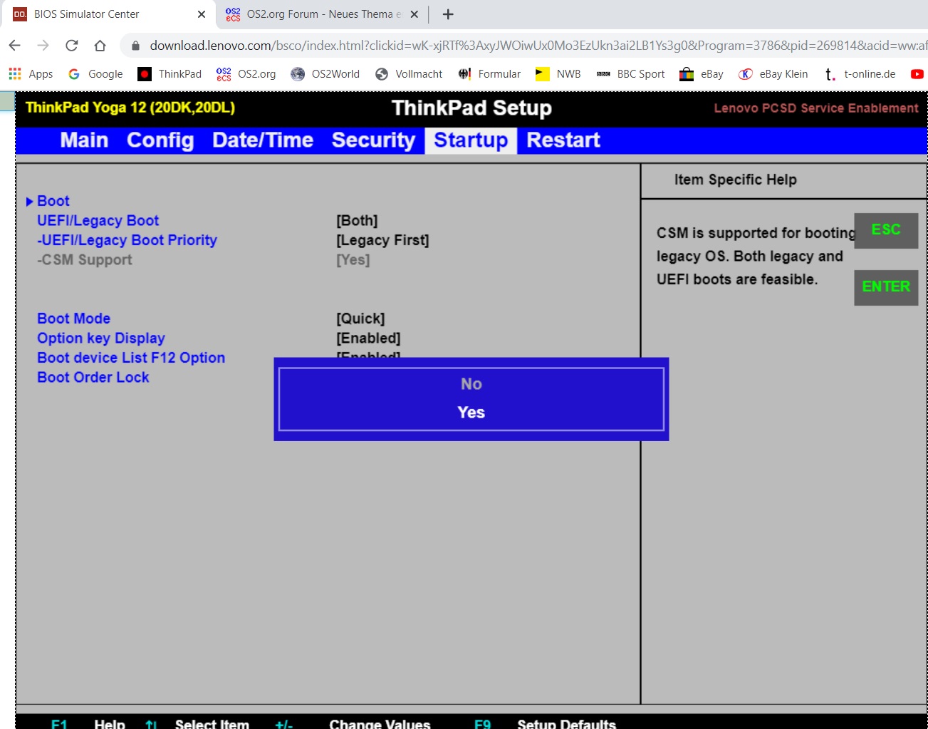Open the eBay bookmark
928x729 pixels.
point(702,73)
